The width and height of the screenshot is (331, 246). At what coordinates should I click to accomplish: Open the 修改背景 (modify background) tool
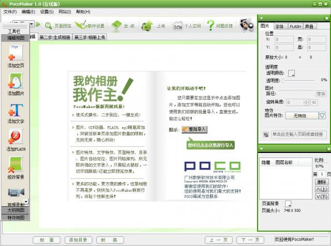[16, 165]
